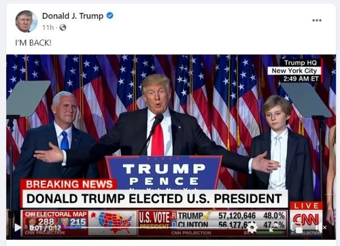Screen dimensions: 340x246
Task: Click the video time counter 0:01 / 0:12
Action: pyautogui.click(x=45, y=228)
